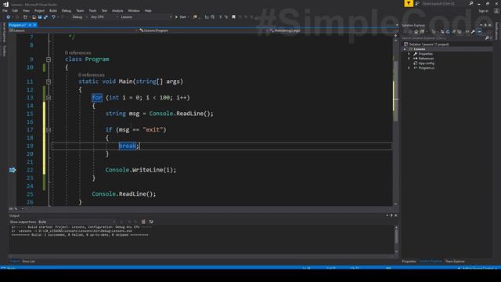The width and height of the screenshot is (501, 282).
Task: Click Home icon in Solution Explorer toolbar
Action: coord(416,31)
